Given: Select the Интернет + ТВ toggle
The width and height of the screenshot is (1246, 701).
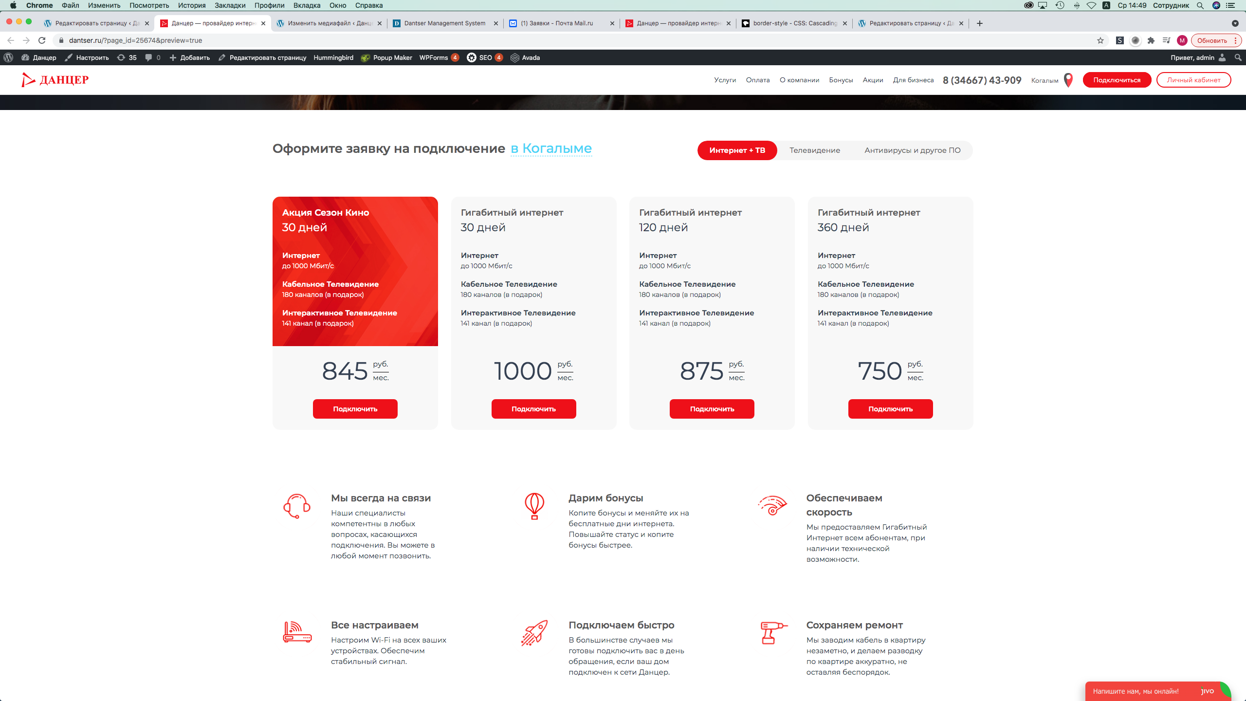Looking at the screenshot, I should pyautogui.click(x=737, y=150).
